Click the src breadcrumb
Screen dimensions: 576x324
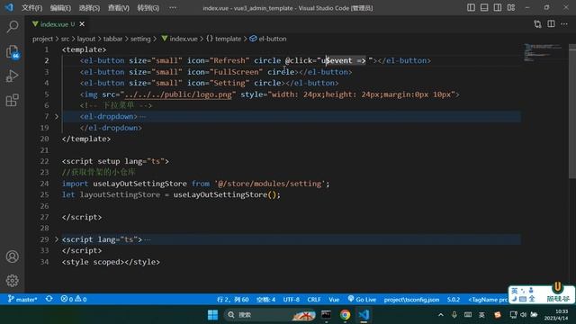pos(65,39)
